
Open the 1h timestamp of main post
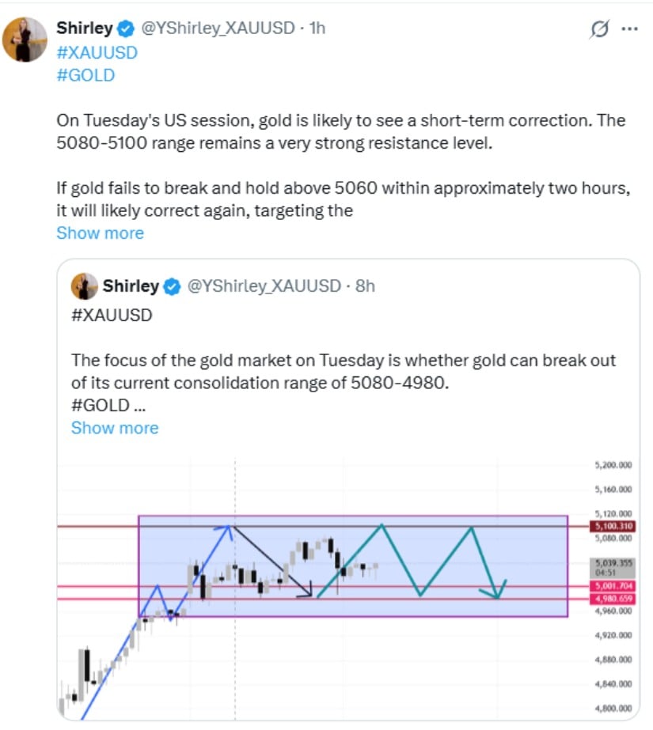[317, 28]
